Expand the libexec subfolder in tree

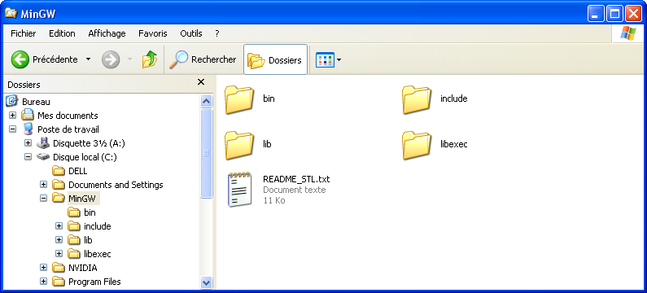pos(59,254)
